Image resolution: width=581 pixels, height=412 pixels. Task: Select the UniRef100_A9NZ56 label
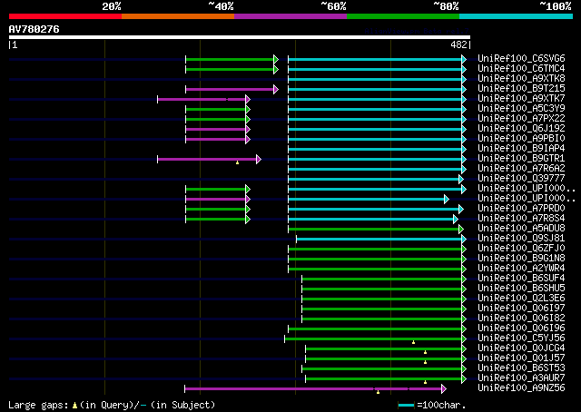[x=521, y=388]
